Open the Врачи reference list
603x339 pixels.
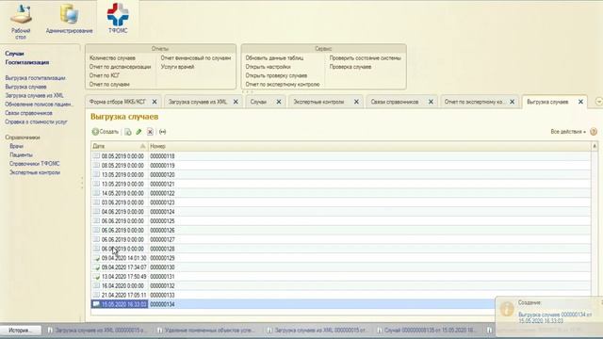pyautogui.click(x=17, y=146)
